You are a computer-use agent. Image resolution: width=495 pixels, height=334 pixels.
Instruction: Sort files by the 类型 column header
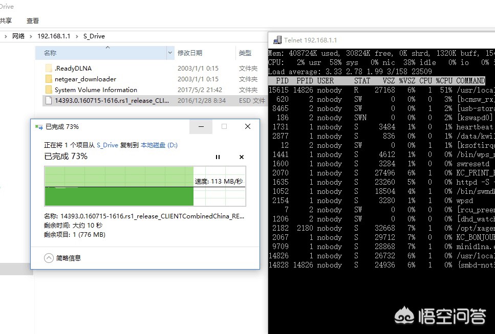click(x=245, y=53)
